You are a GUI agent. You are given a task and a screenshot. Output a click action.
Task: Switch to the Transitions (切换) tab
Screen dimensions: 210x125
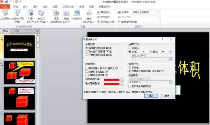pos(45,7)
